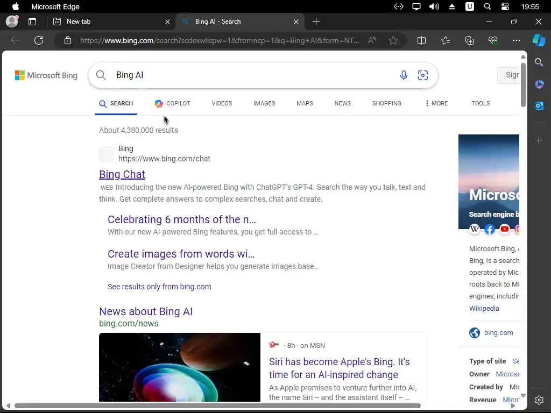
Task: Open the Favorites list
Action: click(x=445, y=41)
